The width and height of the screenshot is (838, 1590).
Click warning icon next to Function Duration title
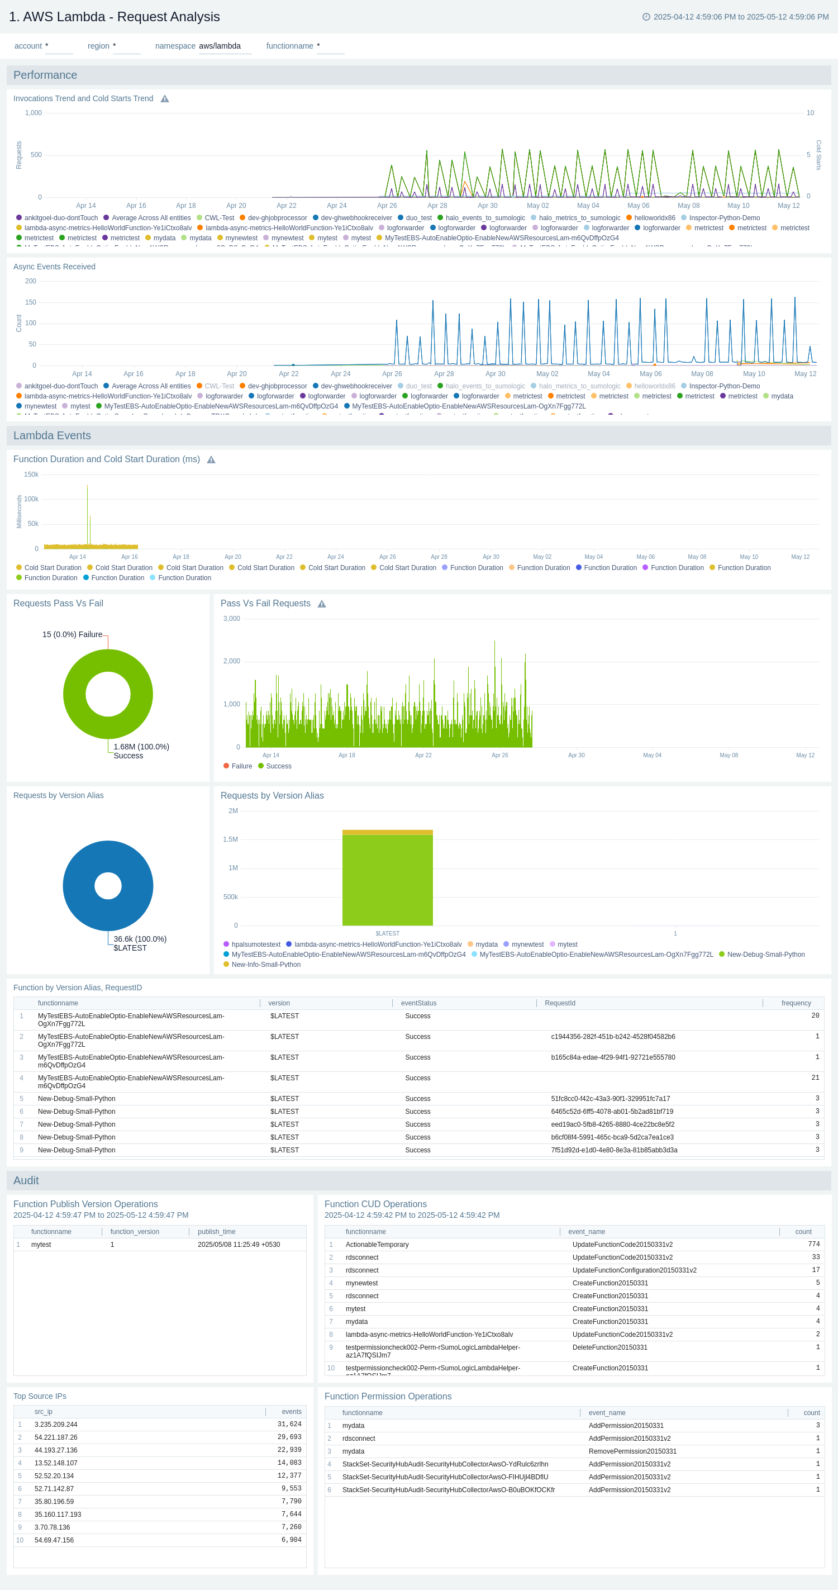pos(211,460)
